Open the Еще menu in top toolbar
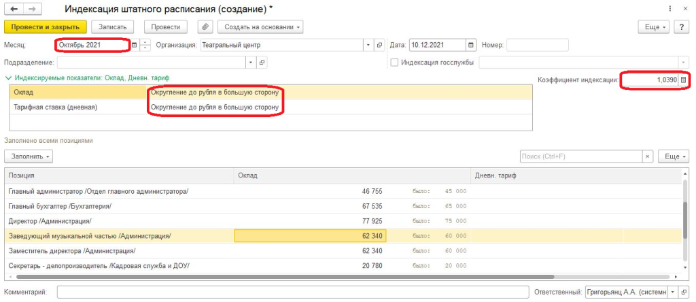Image resolution: width=696 pixels, height=302 pixels. [x=653, y=27]
